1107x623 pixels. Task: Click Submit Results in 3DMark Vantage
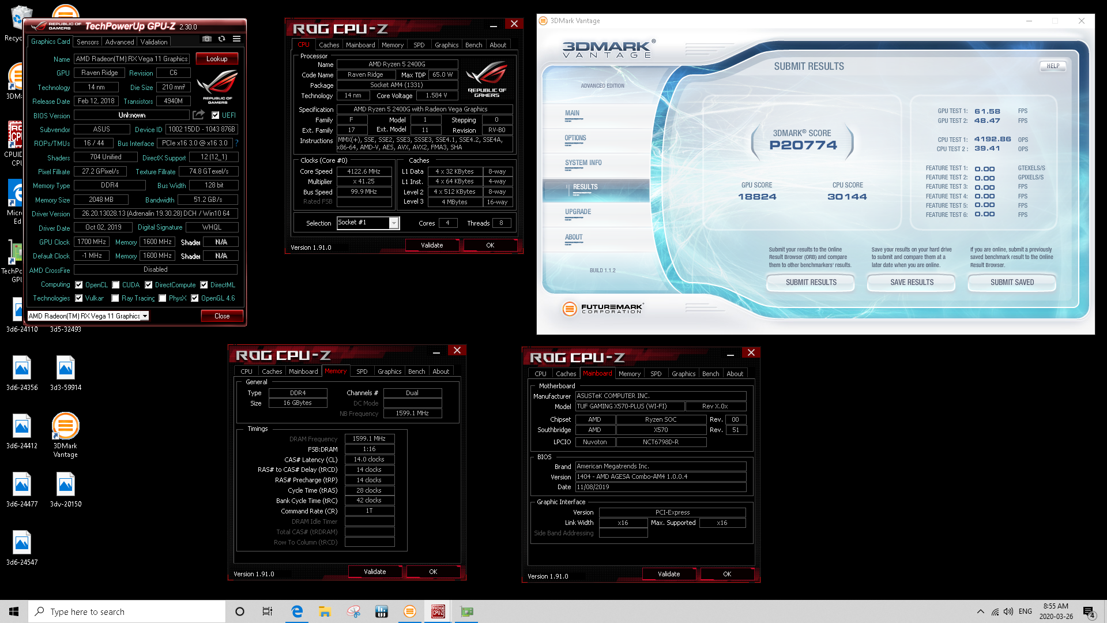pyautogui.click(x=811, y=282)
